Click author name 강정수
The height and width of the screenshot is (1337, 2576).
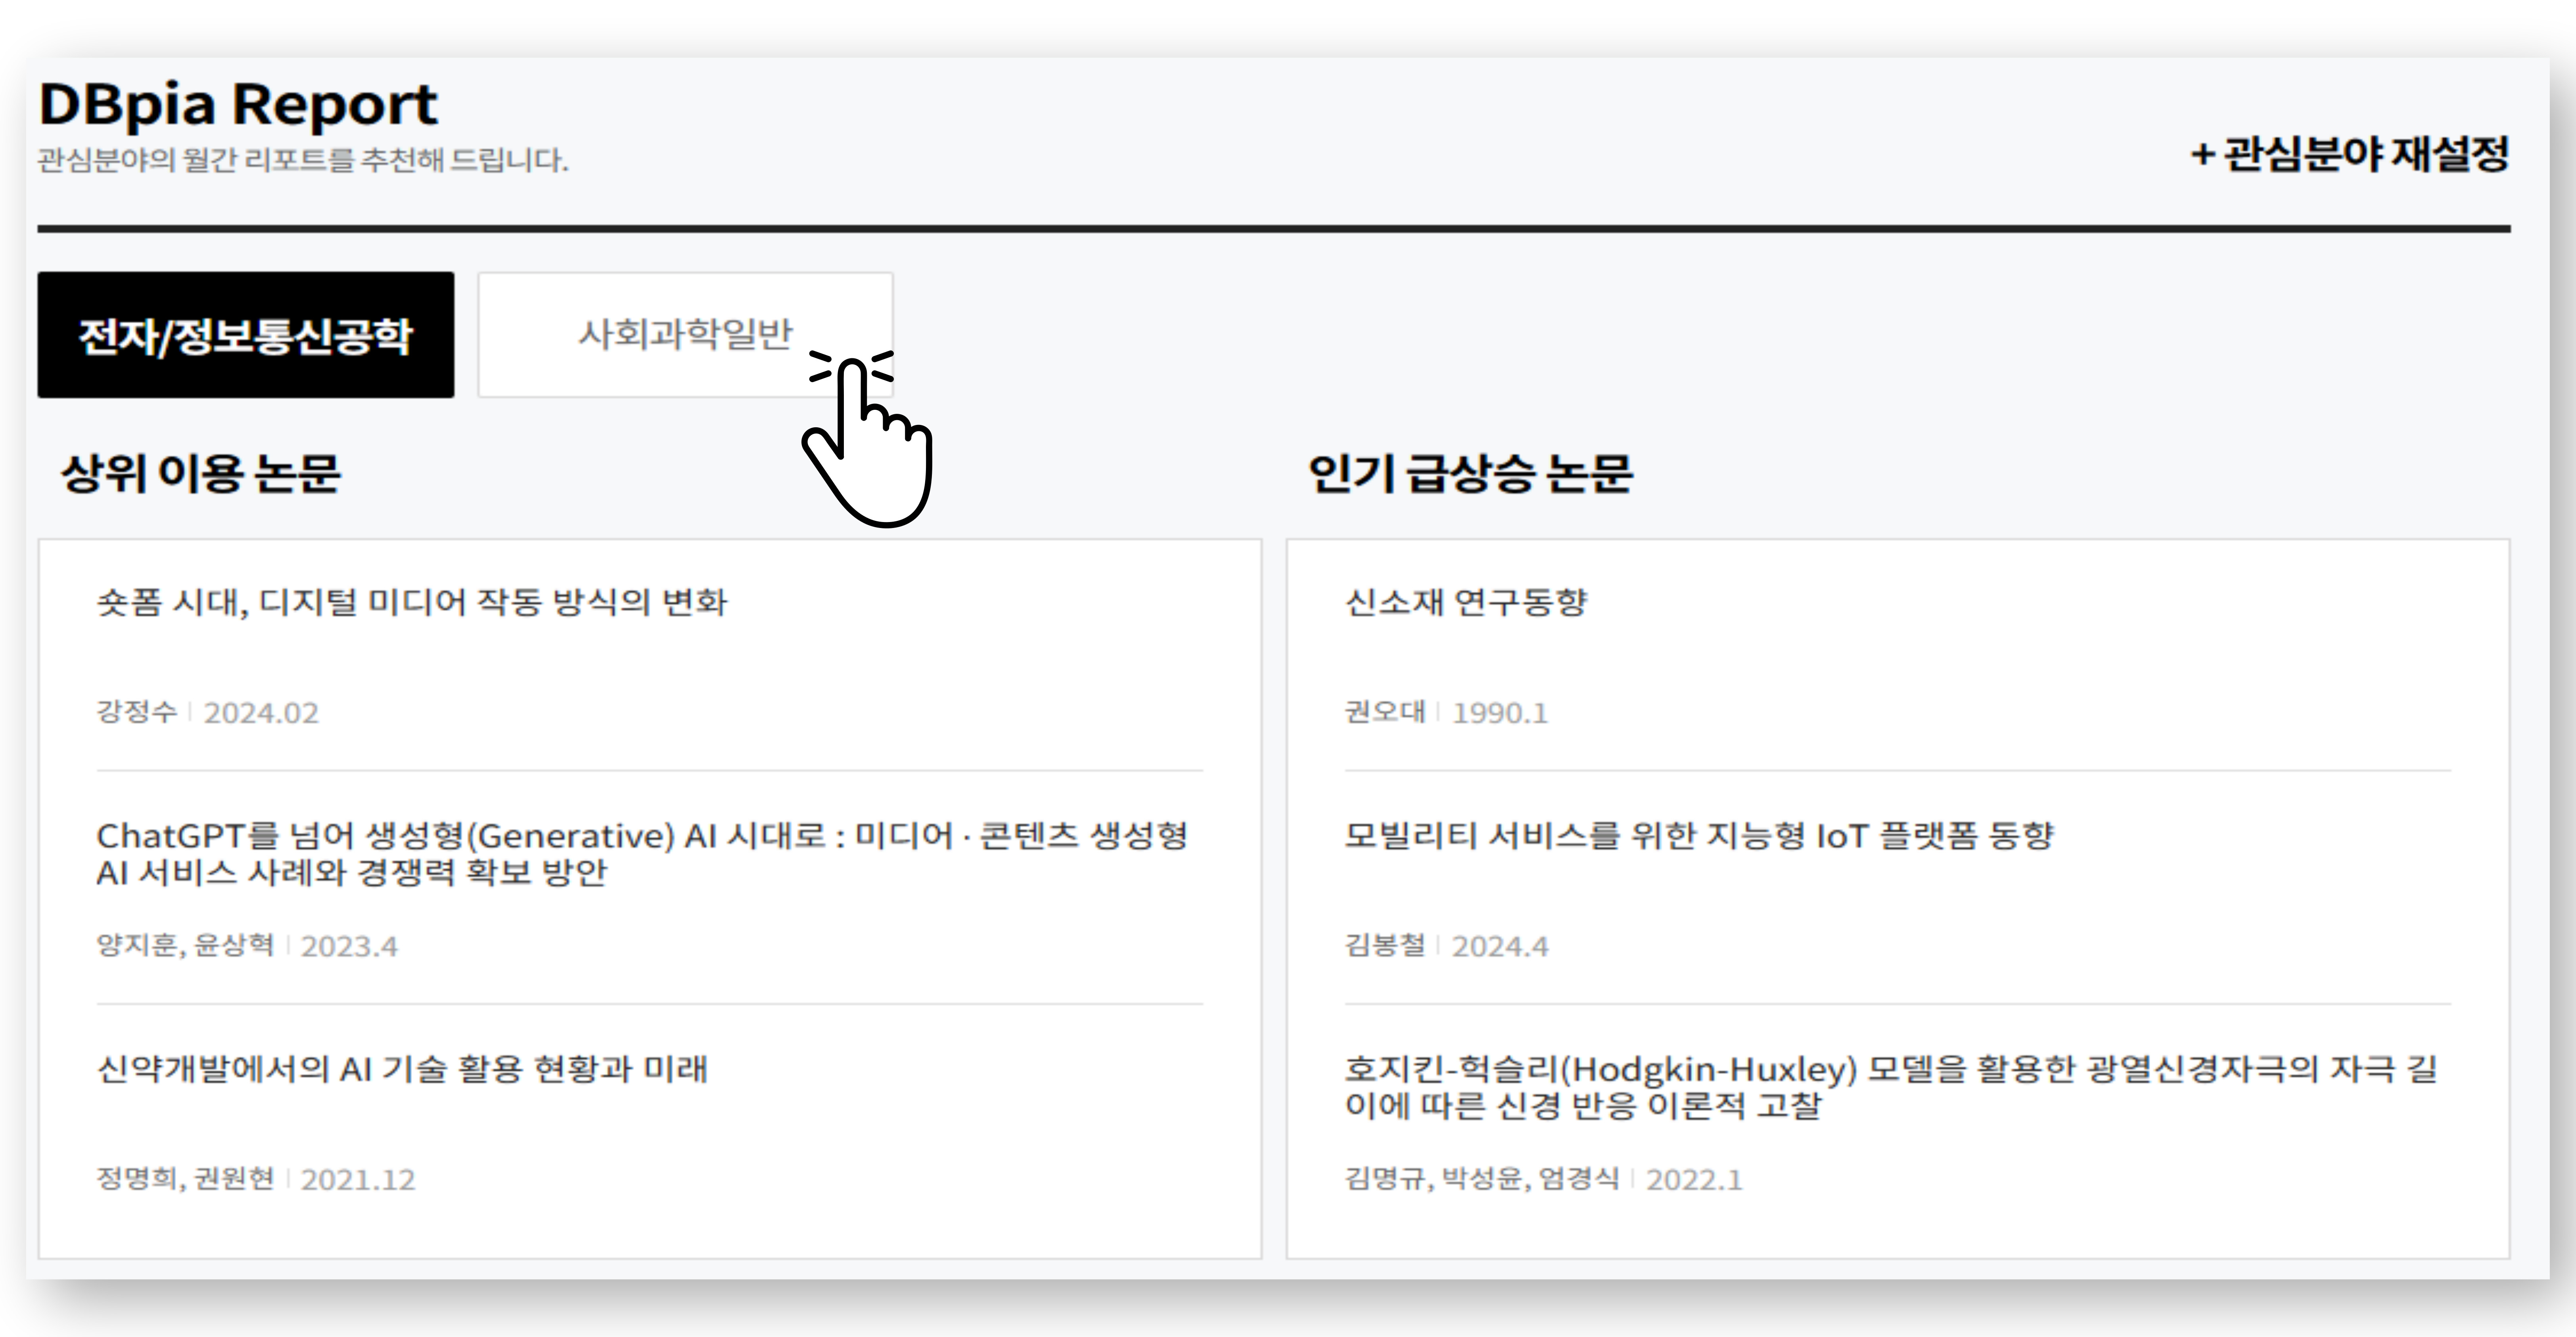[x=136, y=712]
